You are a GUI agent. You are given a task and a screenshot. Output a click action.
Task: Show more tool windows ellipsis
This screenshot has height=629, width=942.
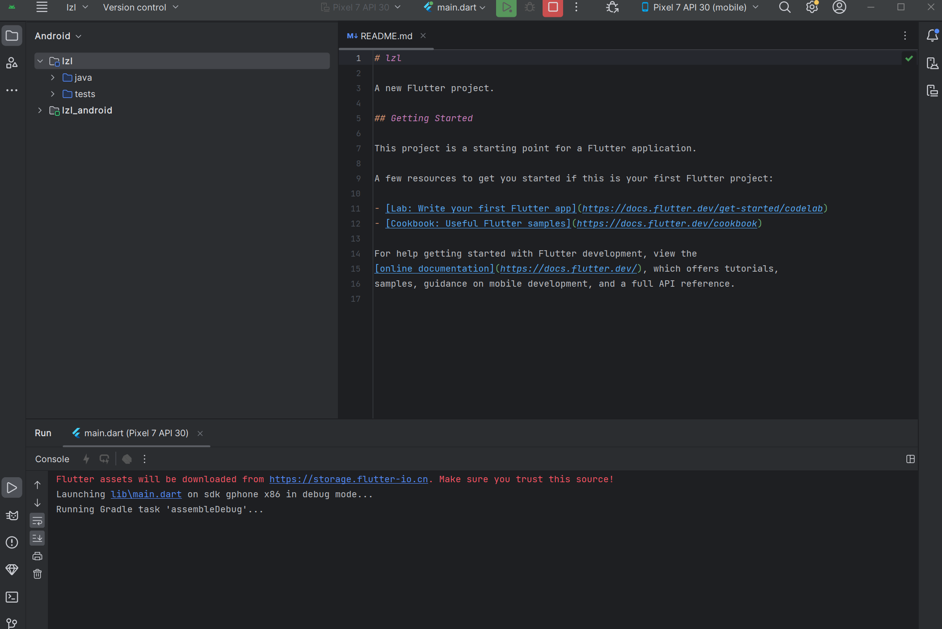click(12, 90)
